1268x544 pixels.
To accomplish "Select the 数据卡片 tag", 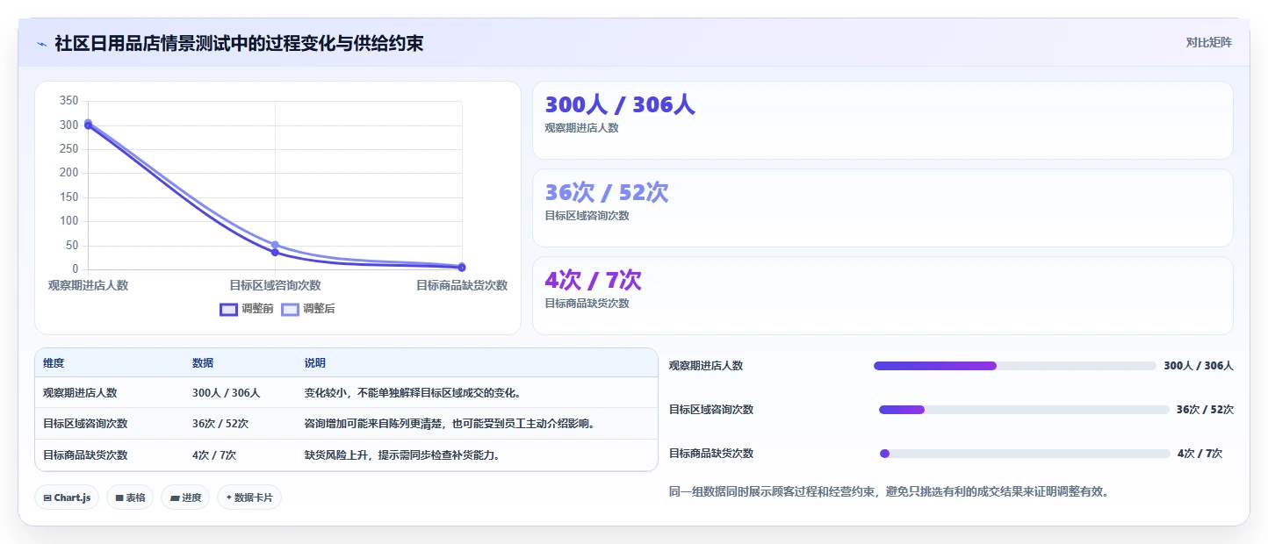I will tap(249, 497).
